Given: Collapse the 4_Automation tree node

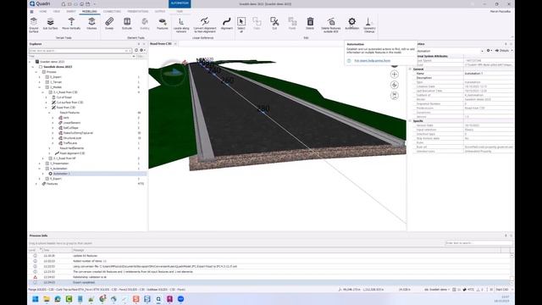Looking at the screenshot, I should tap(40, 169).
